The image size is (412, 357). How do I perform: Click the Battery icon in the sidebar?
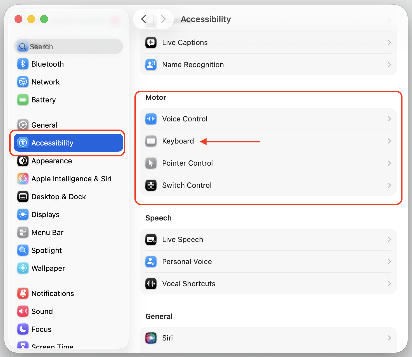[23, 100]
